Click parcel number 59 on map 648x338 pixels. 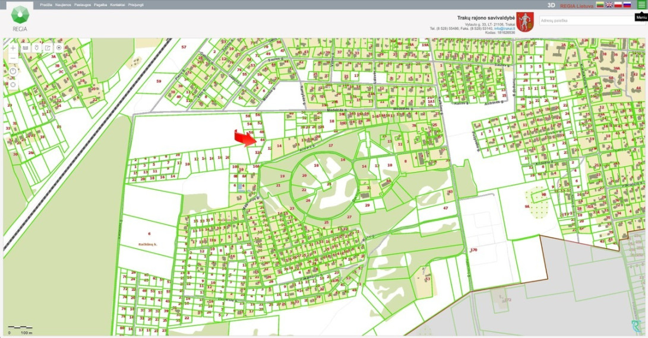click(x=159, y=81)
